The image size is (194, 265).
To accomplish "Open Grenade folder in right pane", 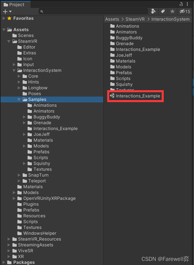I will [x=122, y=44].
